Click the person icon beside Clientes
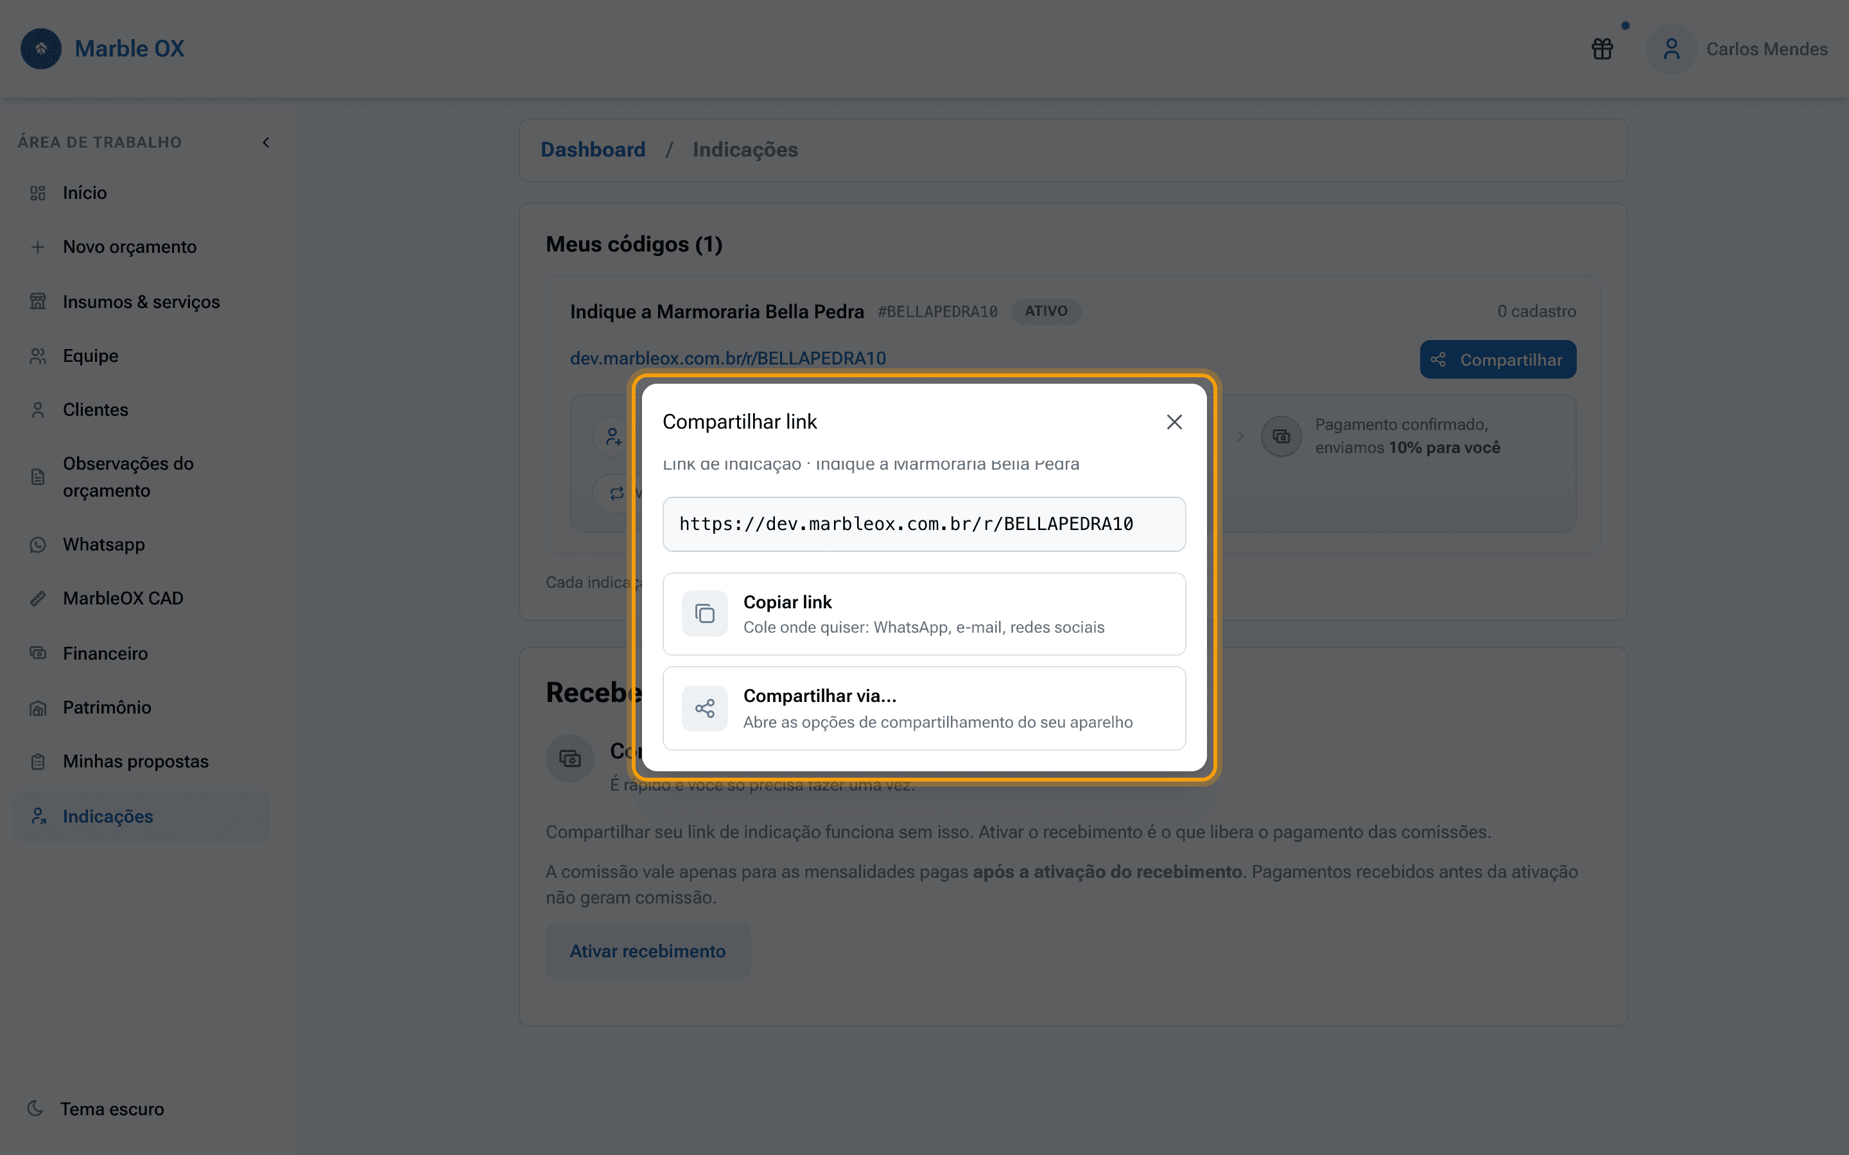The image size is (1849, 1155). point(39,410)
